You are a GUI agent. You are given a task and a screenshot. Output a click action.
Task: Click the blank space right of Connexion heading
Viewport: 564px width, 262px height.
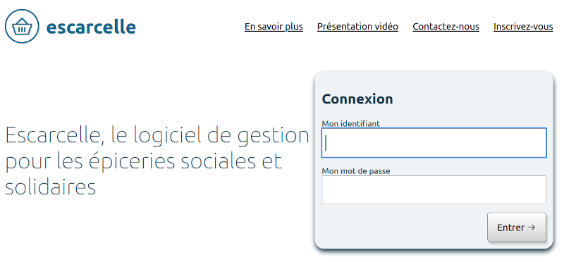(x=470, y=99)
